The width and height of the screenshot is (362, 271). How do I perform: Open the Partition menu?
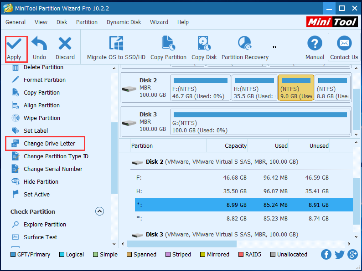(x=87, y=22)
